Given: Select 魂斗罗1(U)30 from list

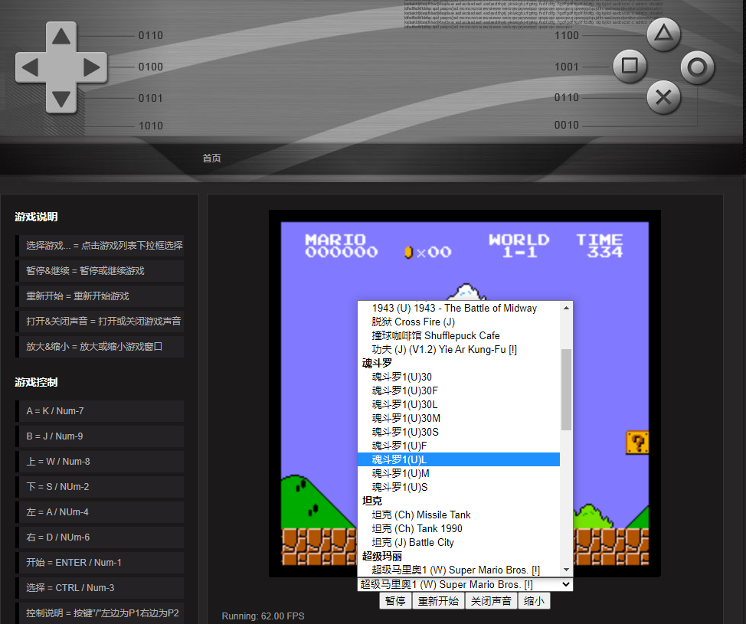Looking at the screenshot, I should point(459,377).
